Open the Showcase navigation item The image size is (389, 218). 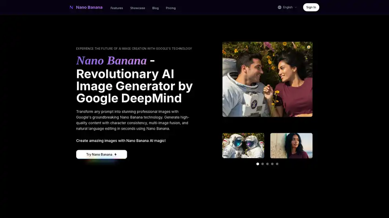(137, 8)
